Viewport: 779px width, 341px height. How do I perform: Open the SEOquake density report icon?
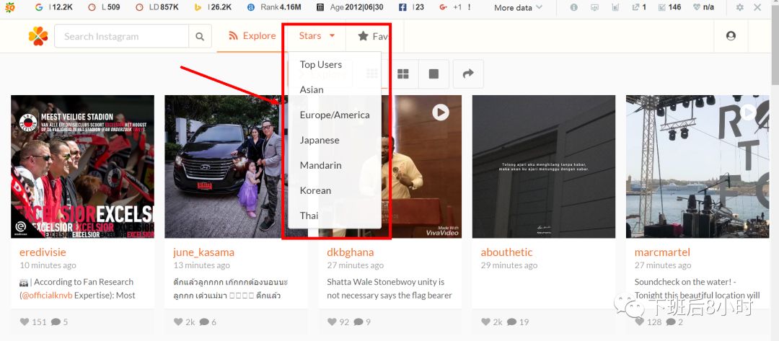pos(615,7)
